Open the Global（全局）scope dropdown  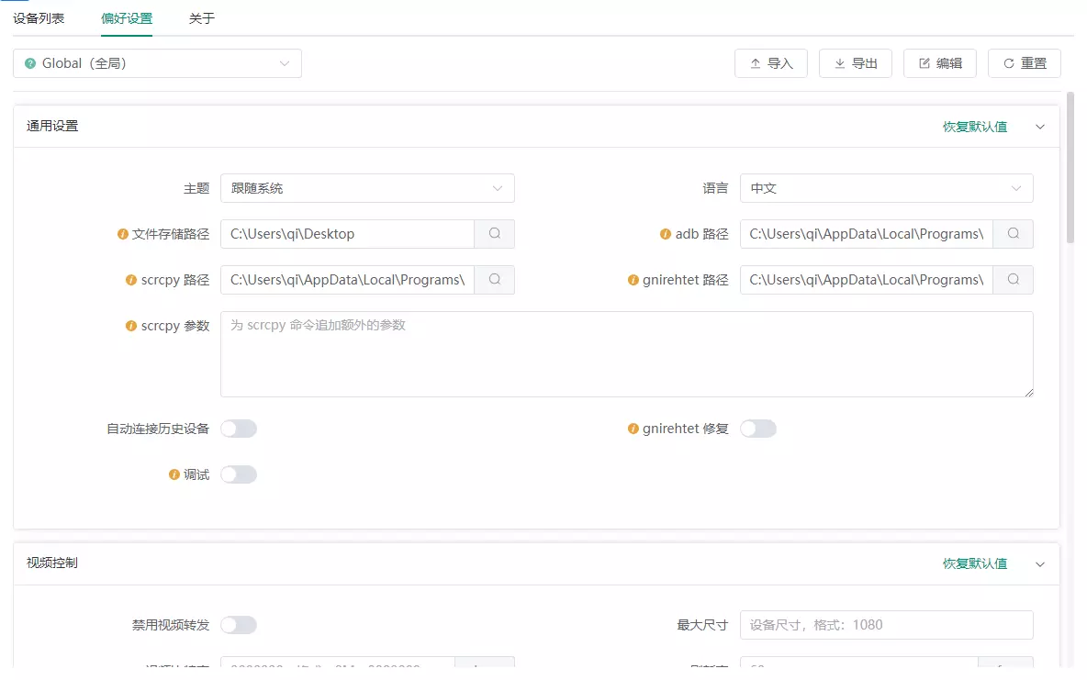pyautogui.click(x=157, y=63)
